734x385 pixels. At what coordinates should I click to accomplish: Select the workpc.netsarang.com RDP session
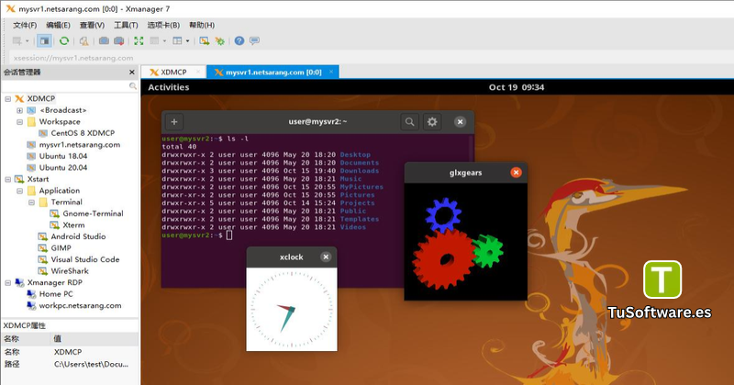pyautogui.click(x=80, y=305)
